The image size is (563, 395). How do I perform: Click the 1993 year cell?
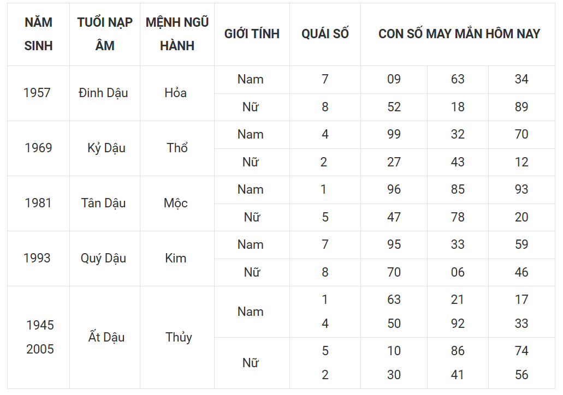tap(37, 258)
